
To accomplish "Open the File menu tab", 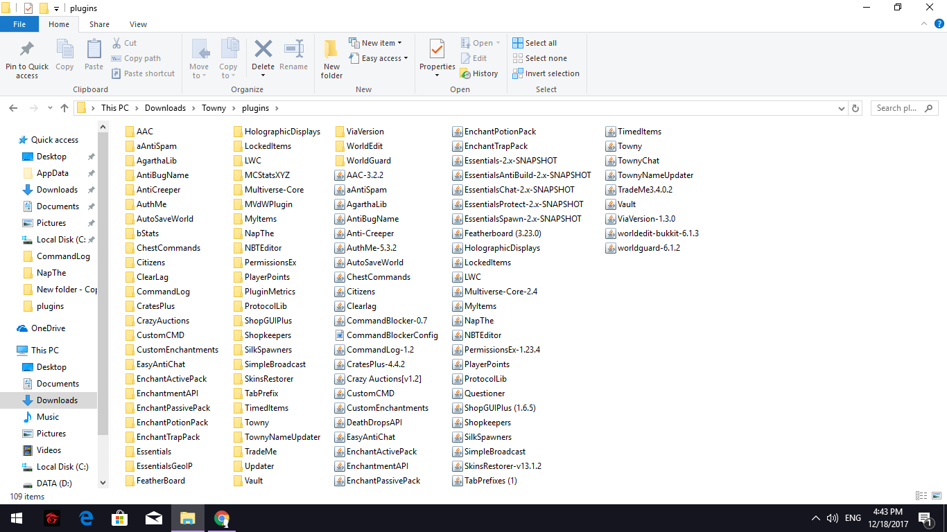I will [19, 24].
